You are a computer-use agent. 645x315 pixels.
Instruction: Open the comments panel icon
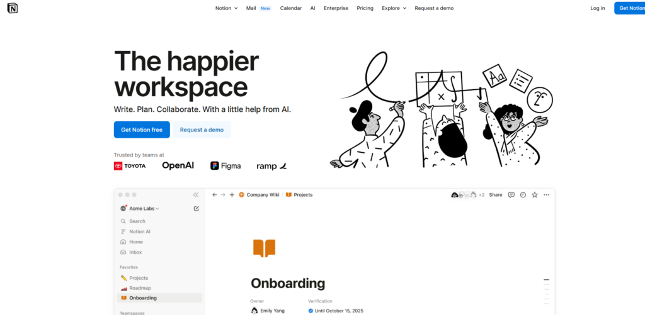tap(511, 195)
